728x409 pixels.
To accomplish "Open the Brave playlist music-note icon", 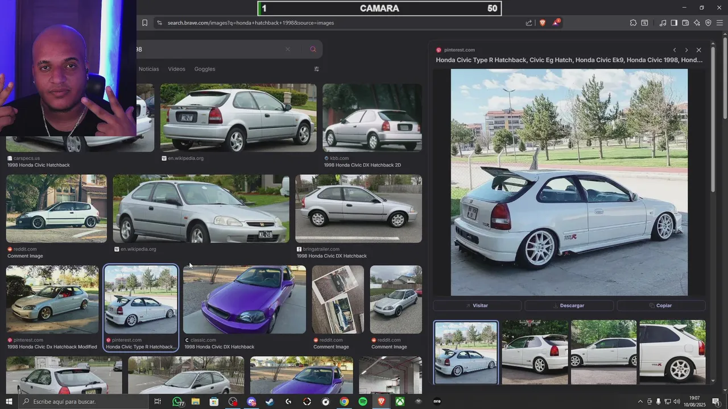I will tap(663, 23).
